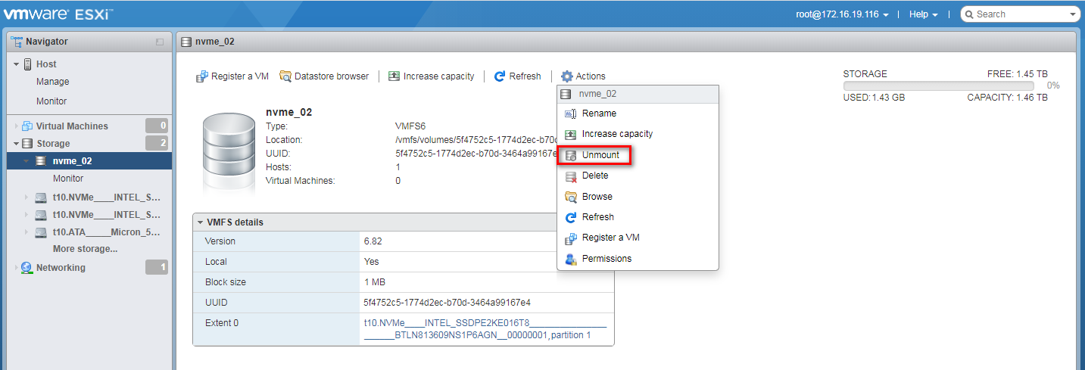Select Host in the Navigator

pyautogui.click(x=46, y=64)
